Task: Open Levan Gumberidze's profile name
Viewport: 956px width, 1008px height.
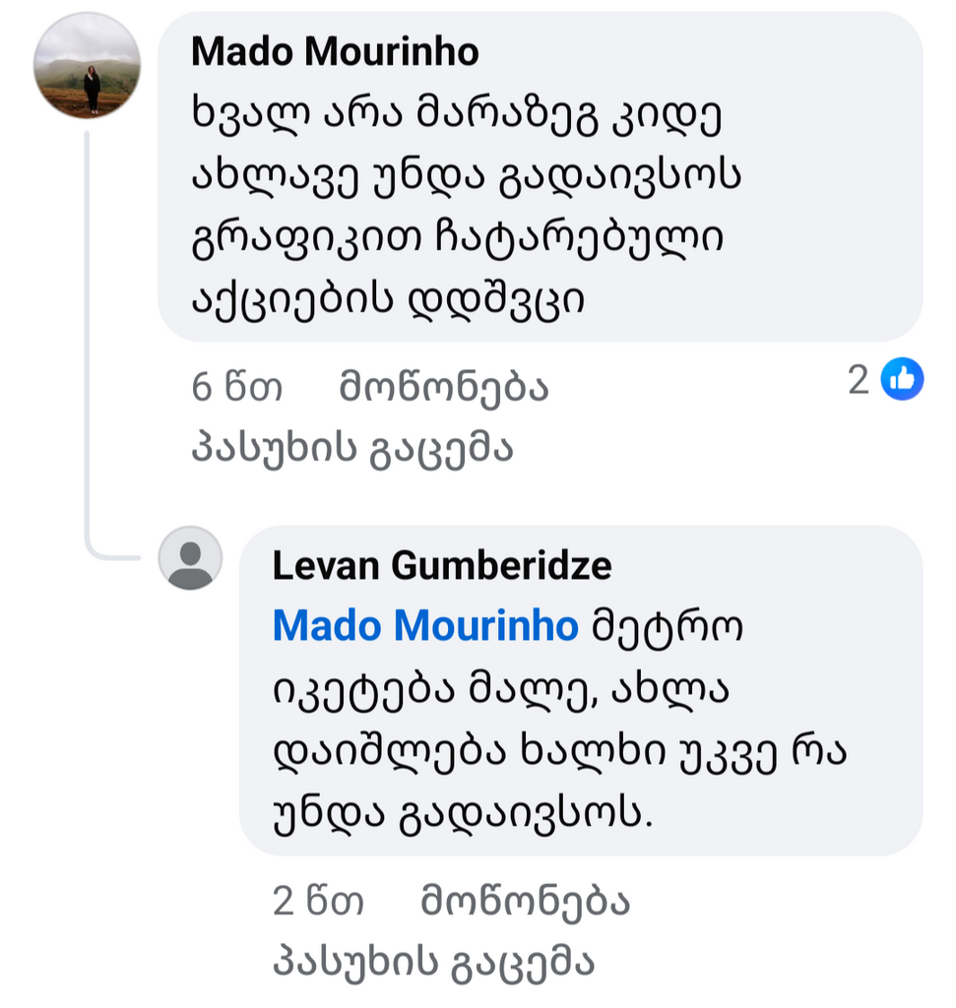Action: pyautogui.click(x=442, y=566)
